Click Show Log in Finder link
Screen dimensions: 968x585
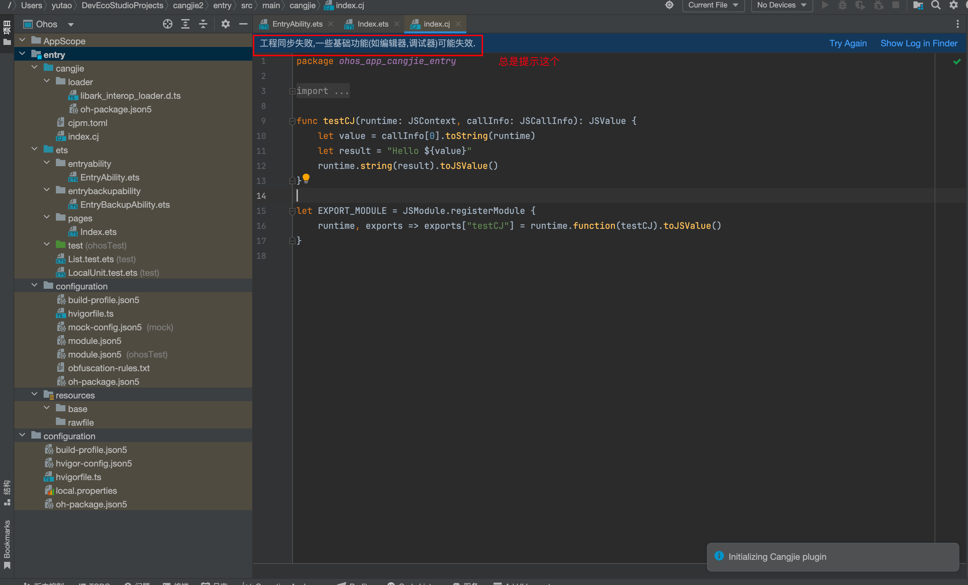tap(919, 44)
